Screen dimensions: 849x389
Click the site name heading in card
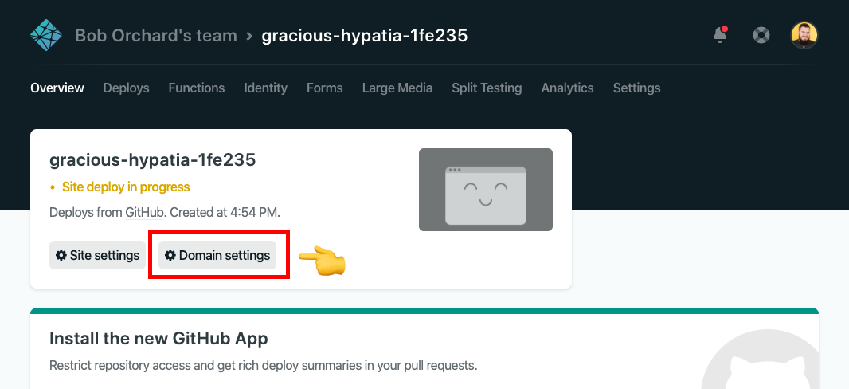pyautogui.click(x=152, y=160)
